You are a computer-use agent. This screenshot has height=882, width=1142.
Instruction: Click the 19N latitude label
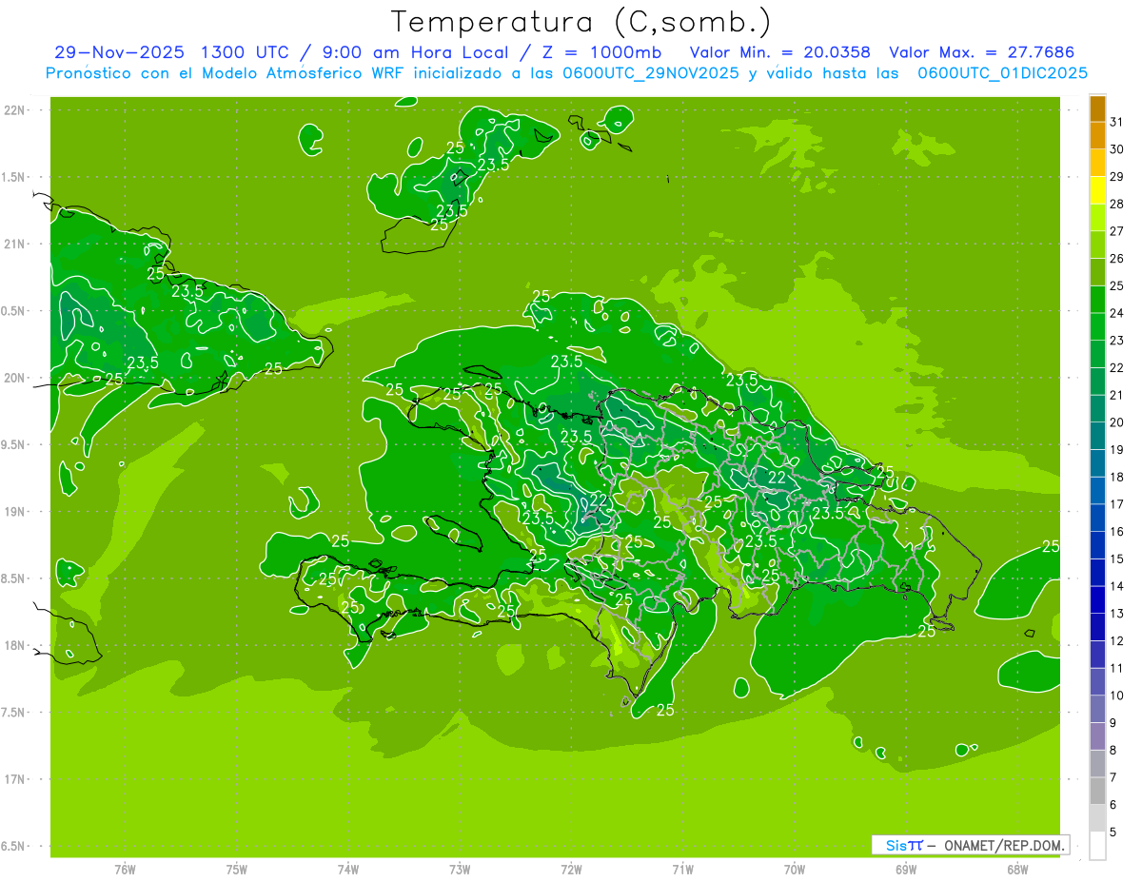pos(15,511)
